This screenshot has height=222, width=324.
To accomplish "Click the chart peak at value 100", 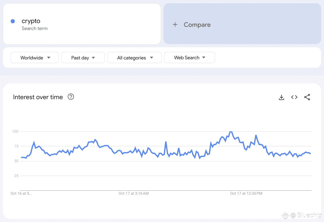I will click(231, 132).
